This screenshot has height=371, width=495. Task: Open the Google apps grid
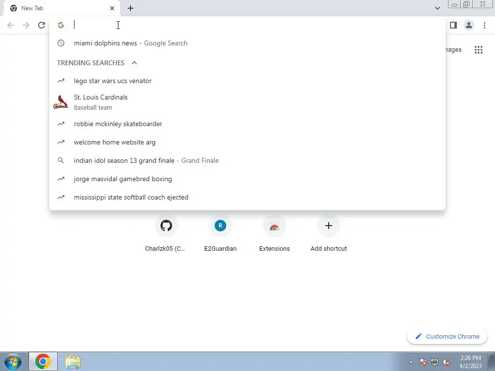tap(478, 50)
